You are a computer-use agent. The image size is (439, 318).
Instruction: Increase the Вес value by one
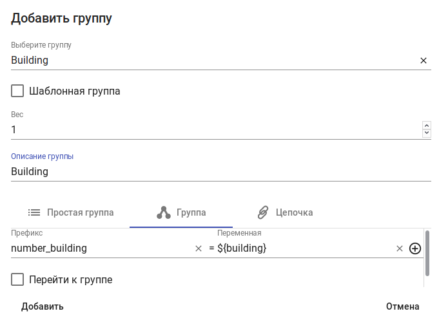[426, 126]
